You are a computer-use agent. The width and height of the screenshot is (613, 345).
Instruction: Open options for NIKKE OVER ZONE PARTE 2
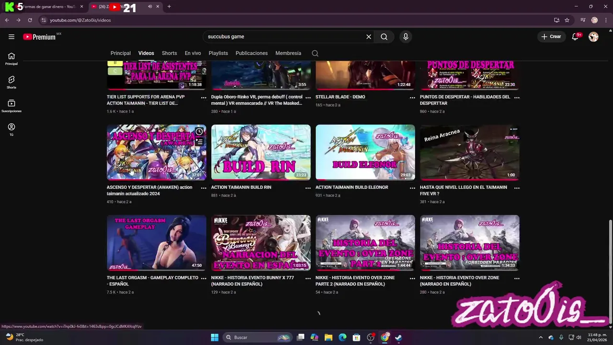(x=412, y=278)
